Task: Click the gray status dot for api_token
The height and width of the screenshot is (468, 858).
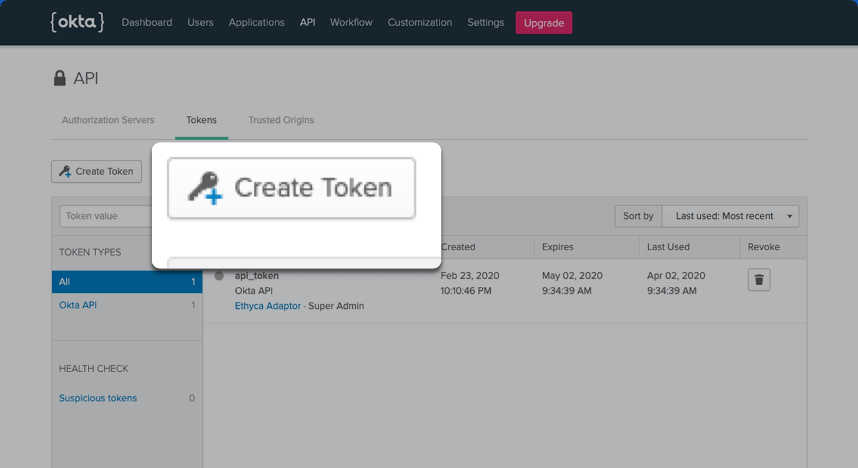Action: 219,276
